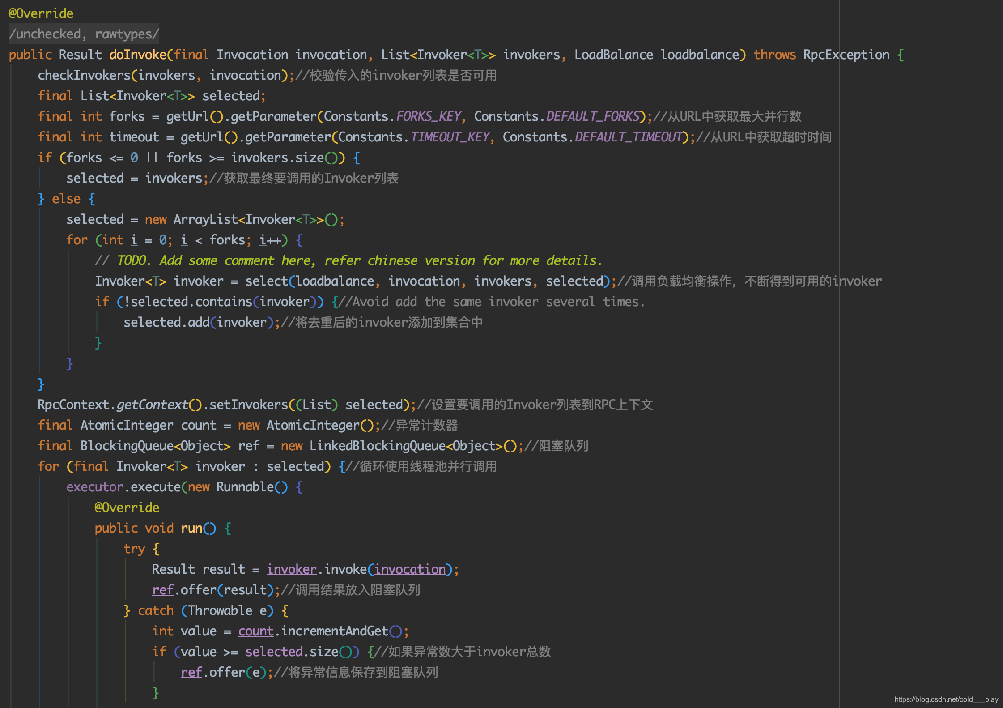Screen dimensions: 1003x708
Task: Click the underlined count variable
Action: coord(255,631)
